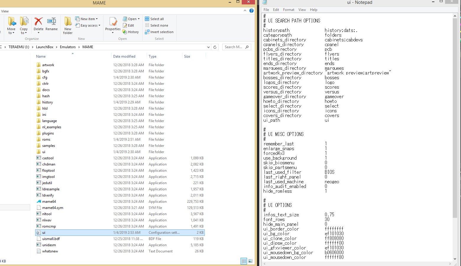Select the artwork folder icon
This screenshot has height=266, width=461.
39,65
